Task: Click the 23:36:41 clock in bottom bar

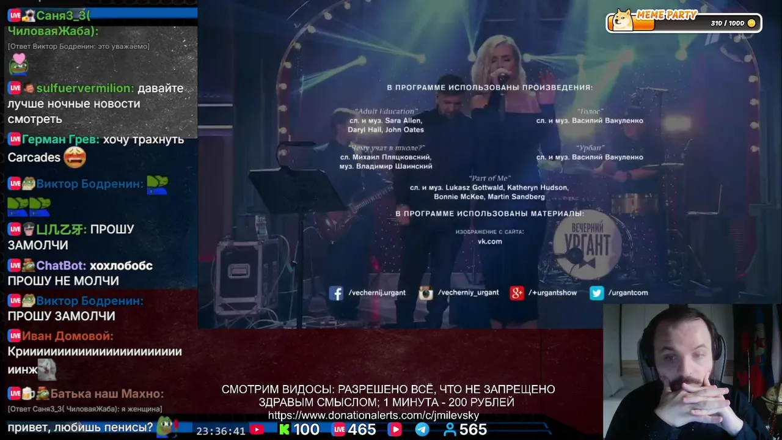Action: [x=221, y=431]
